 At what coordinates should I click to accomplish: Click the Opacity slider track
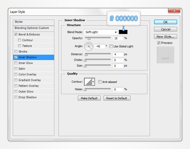(98, 38)
